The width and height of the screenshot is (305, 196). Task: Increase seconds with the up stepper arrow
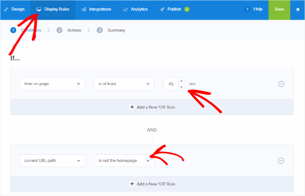click(x=182, y=81)
